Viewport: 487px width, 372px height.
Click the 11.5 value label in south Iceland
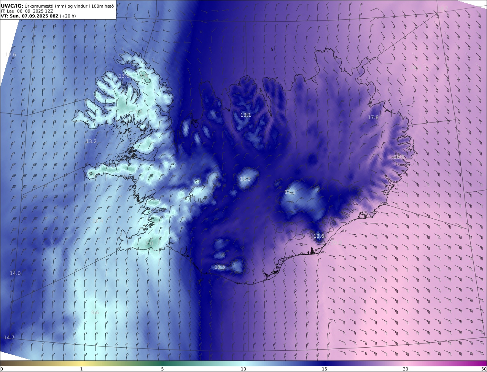point(220,267)
